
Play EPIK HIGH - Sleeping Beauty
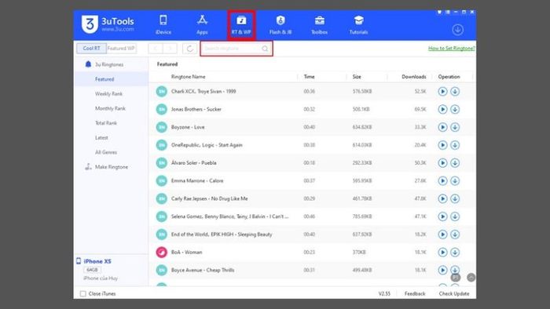pyautogui.click(x=442, y=234)
